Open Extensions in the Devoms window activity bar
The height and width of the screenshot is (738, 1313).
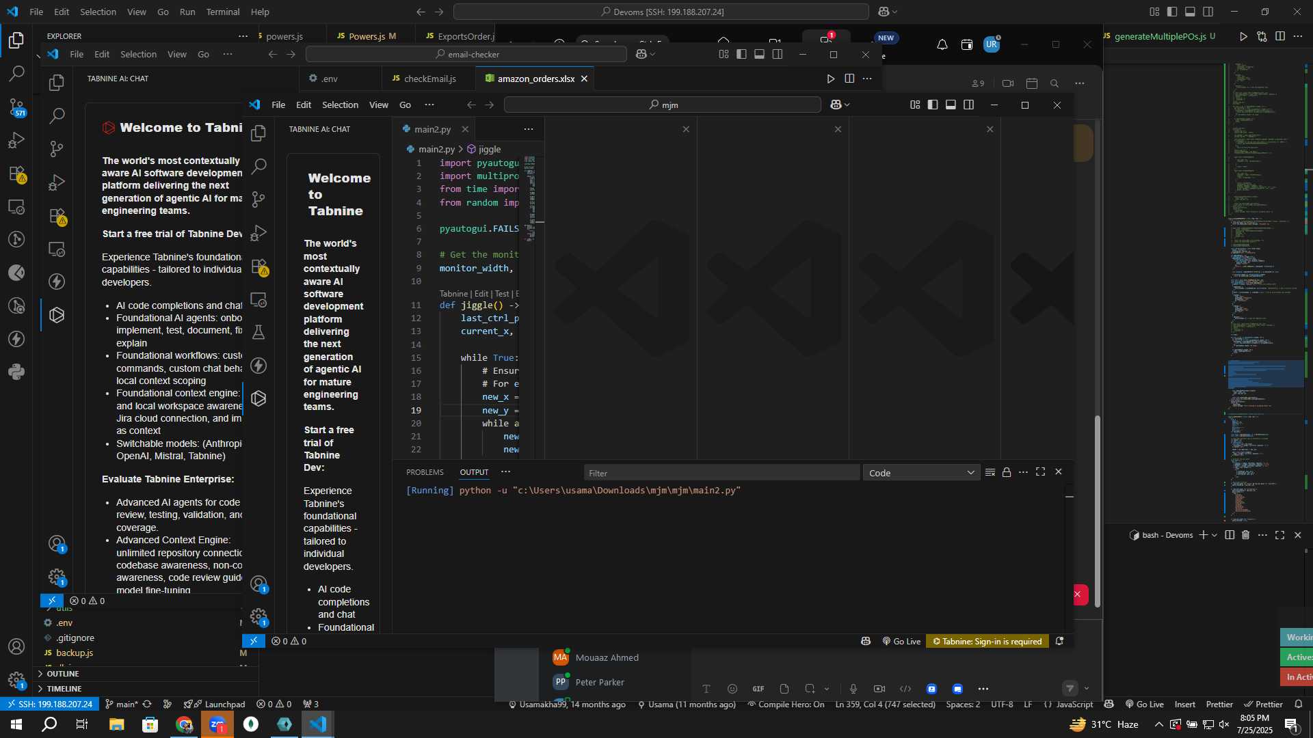17,174
